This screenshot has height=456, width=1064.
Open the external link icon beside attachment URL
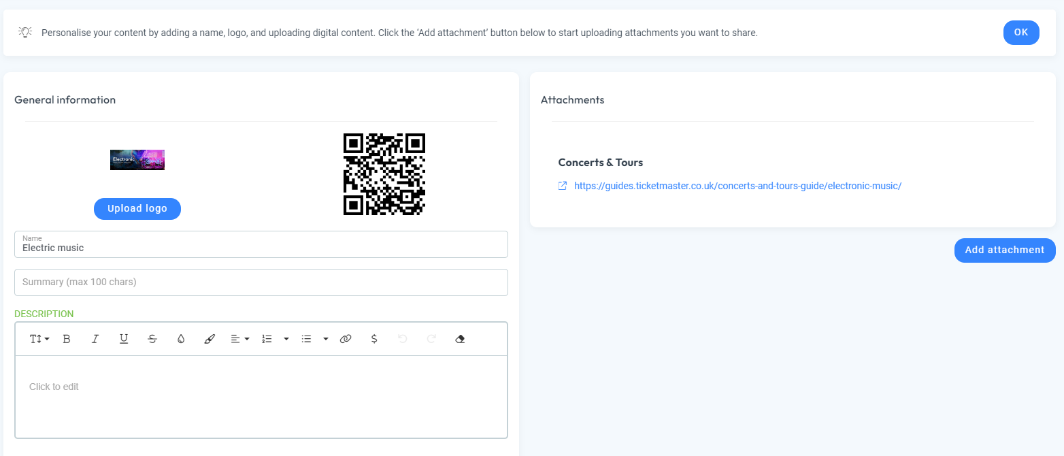562,185
